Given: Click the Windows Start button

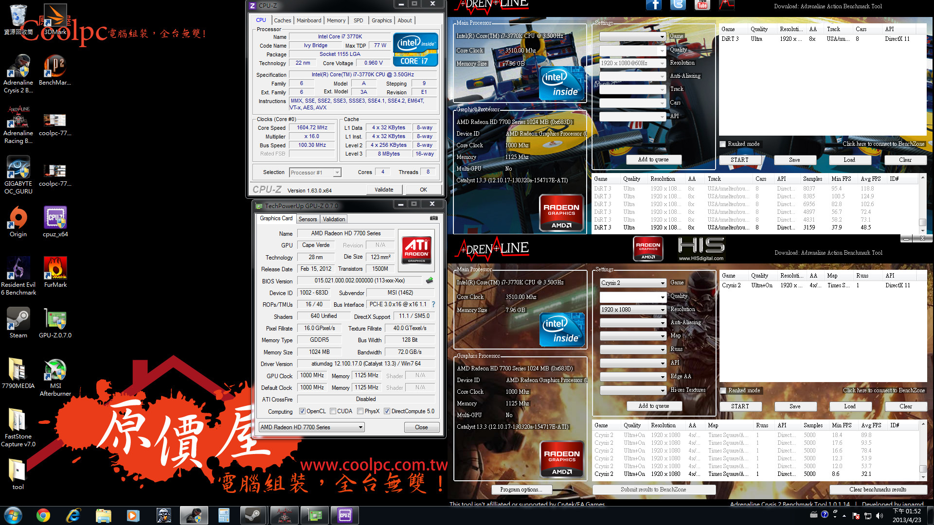Looking at the screenshot, I should 13,515.
